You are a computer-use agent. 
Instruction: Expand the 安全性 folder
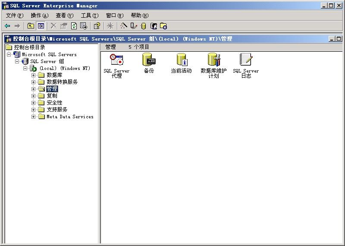point(33,103)
